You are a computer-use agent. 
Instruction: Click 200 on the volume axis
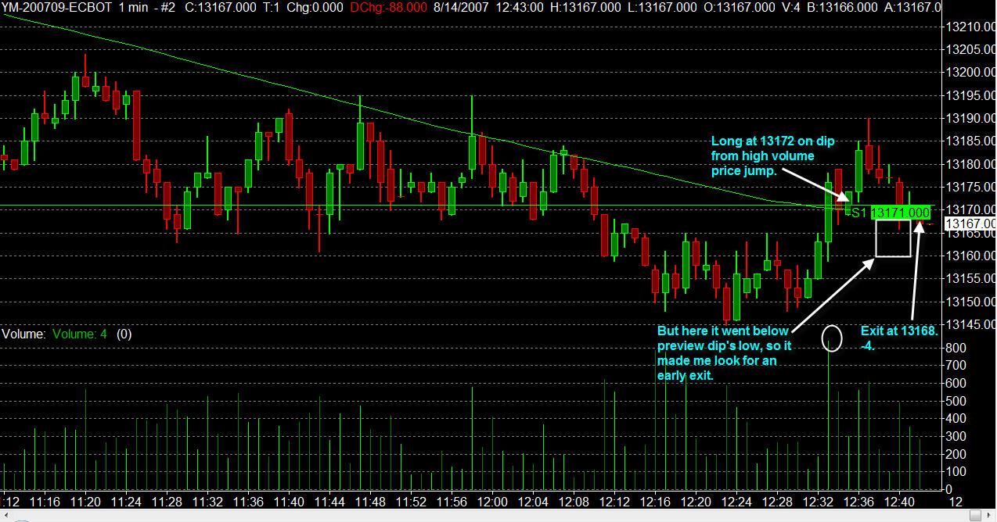(x=956, y=454)
